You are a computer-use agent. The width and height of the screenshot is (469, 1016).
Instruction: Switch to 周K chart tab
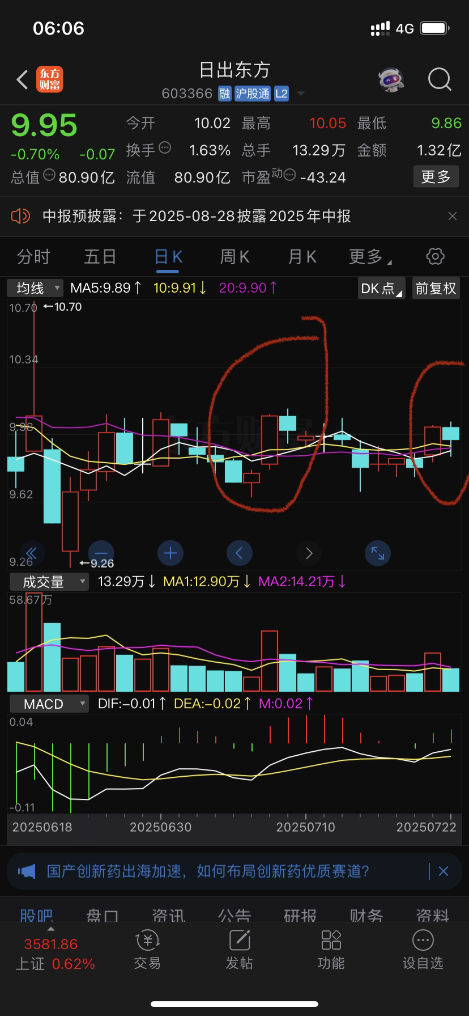point(234,257)
